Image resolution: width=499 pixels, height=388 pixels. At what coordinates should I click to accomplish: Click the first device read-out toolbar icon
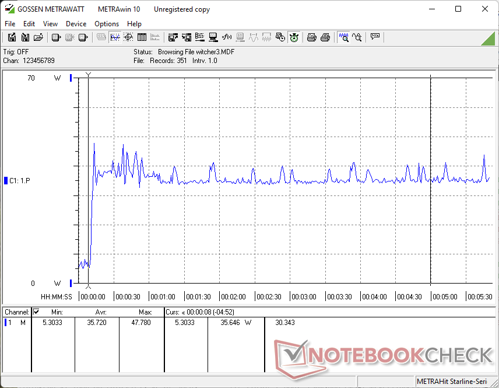pyautogui.click(x=56, y=37)
